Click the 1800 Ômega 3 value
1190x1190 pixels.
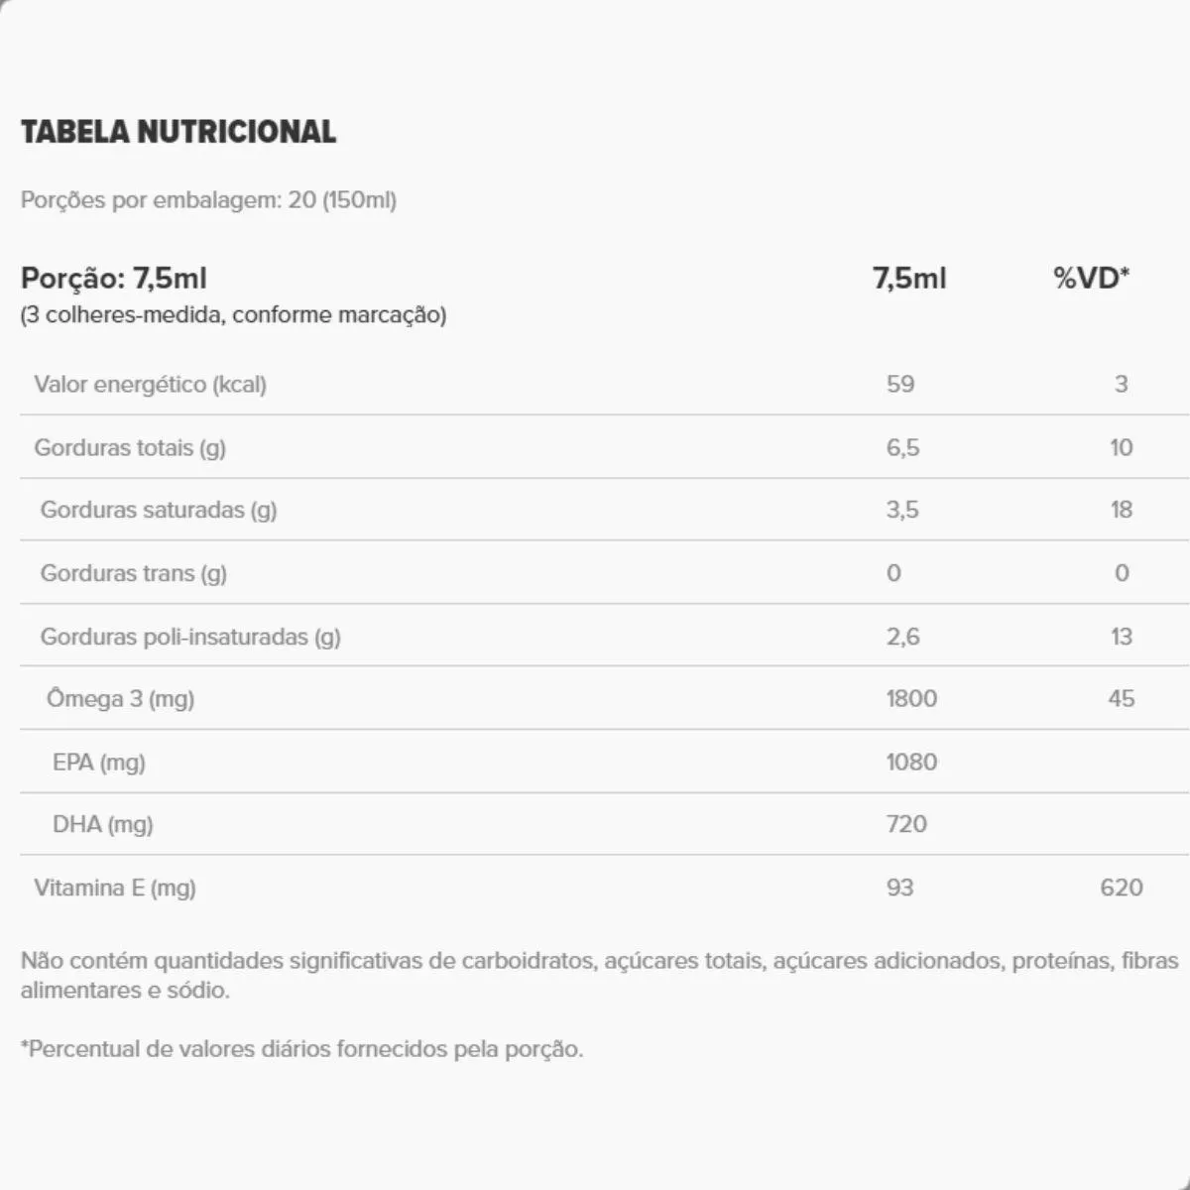click(x=911, y=699)
